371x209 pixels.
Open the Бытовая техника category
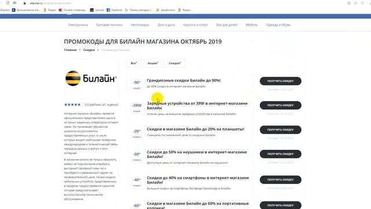click(x=110, y=25)
